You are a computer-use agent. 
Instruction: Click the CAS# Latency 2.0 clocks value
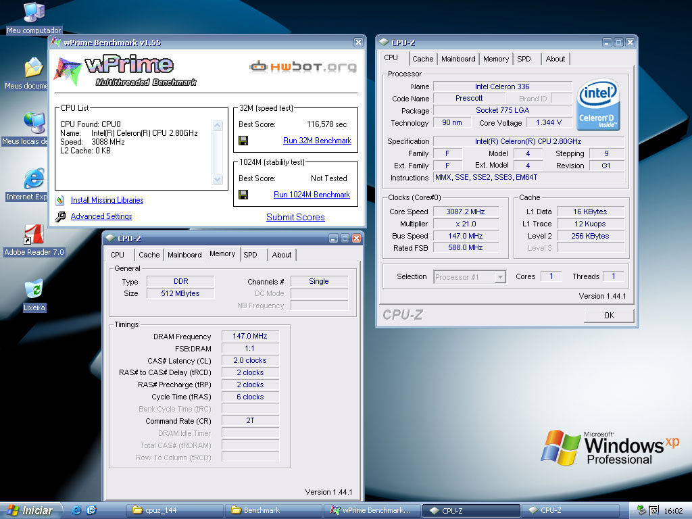(x=250, y=360)
